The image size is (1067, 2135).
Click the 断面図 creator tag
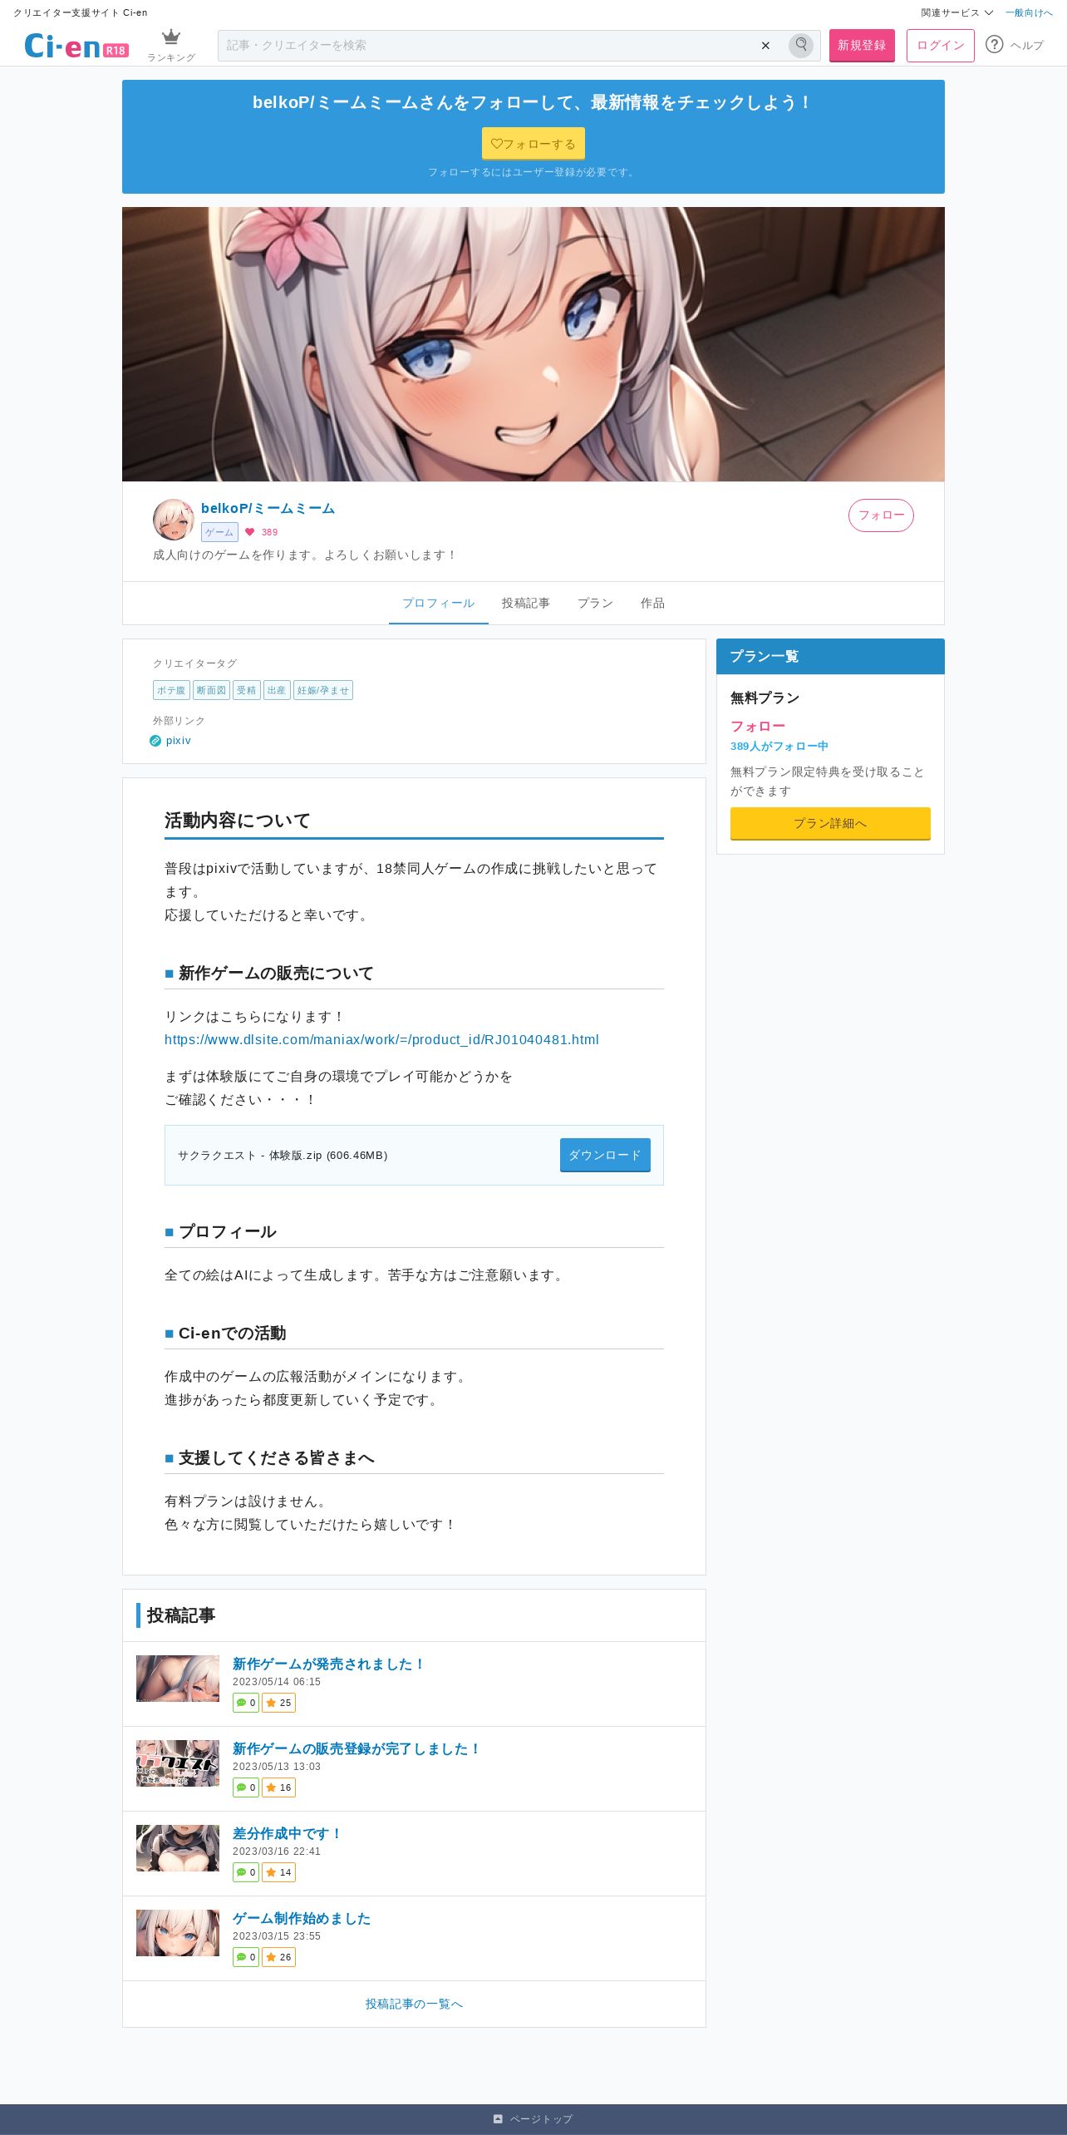[211, 690]
